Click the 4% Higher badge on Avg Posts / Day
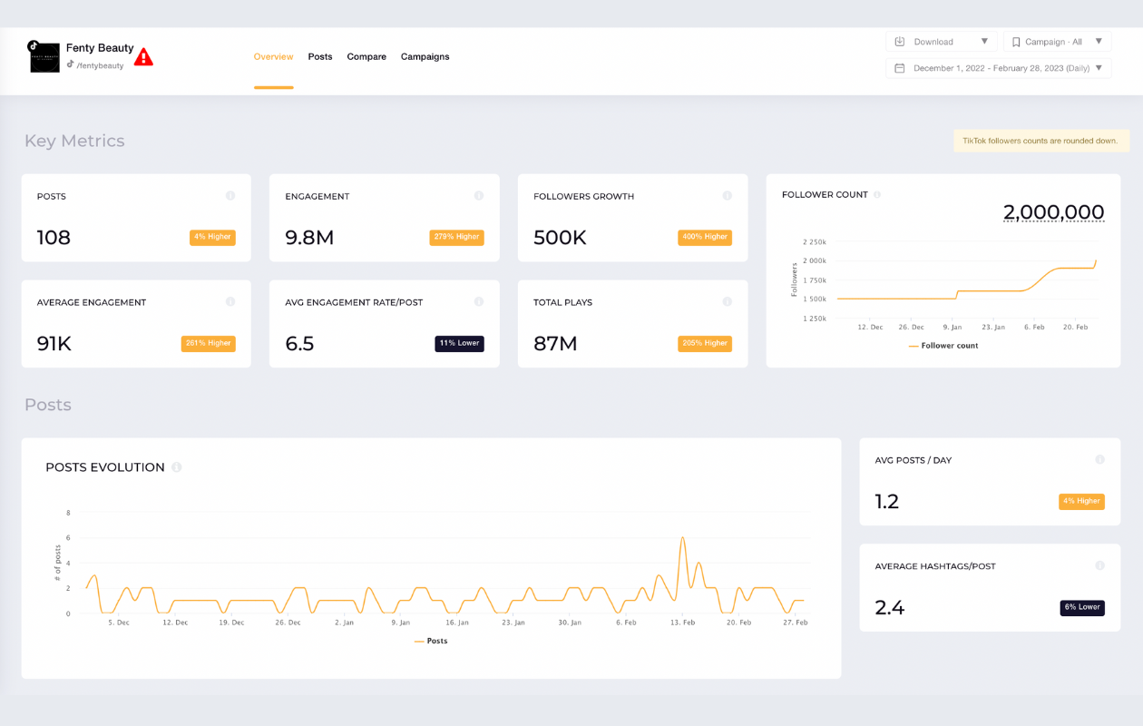Screen dimensions: 1143x726 [x=1081, y=501]
